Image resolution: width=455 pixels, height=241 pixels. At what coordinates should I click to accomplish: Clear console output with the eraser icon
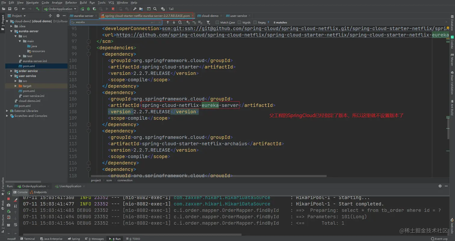[x=16, y=199]
